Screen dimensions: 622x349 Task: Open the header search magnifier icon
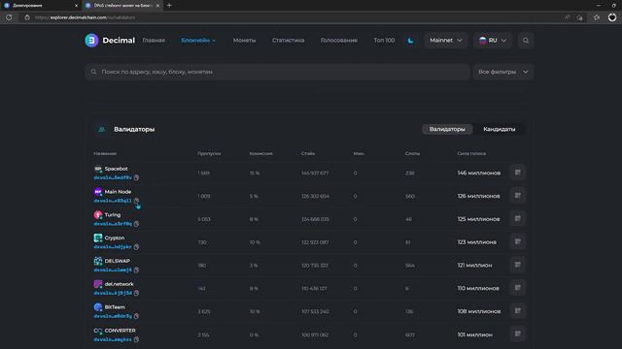[526, 41]
